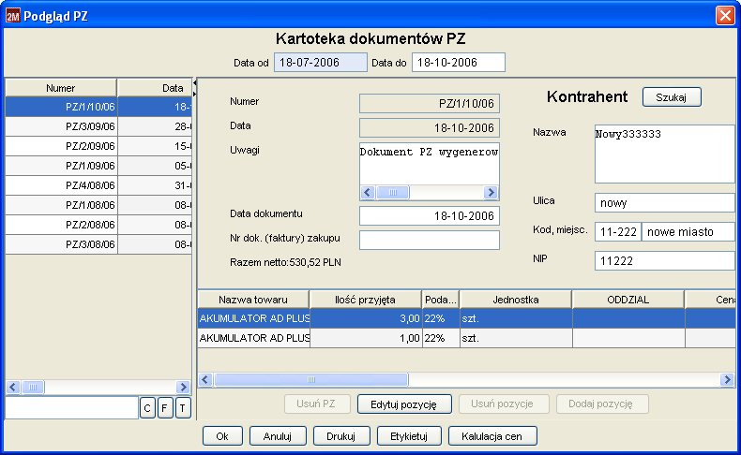Select document PZ/3/08/06 in list
Screen dimensions: 741x455
pyautogui.click(x=98, y=244)
